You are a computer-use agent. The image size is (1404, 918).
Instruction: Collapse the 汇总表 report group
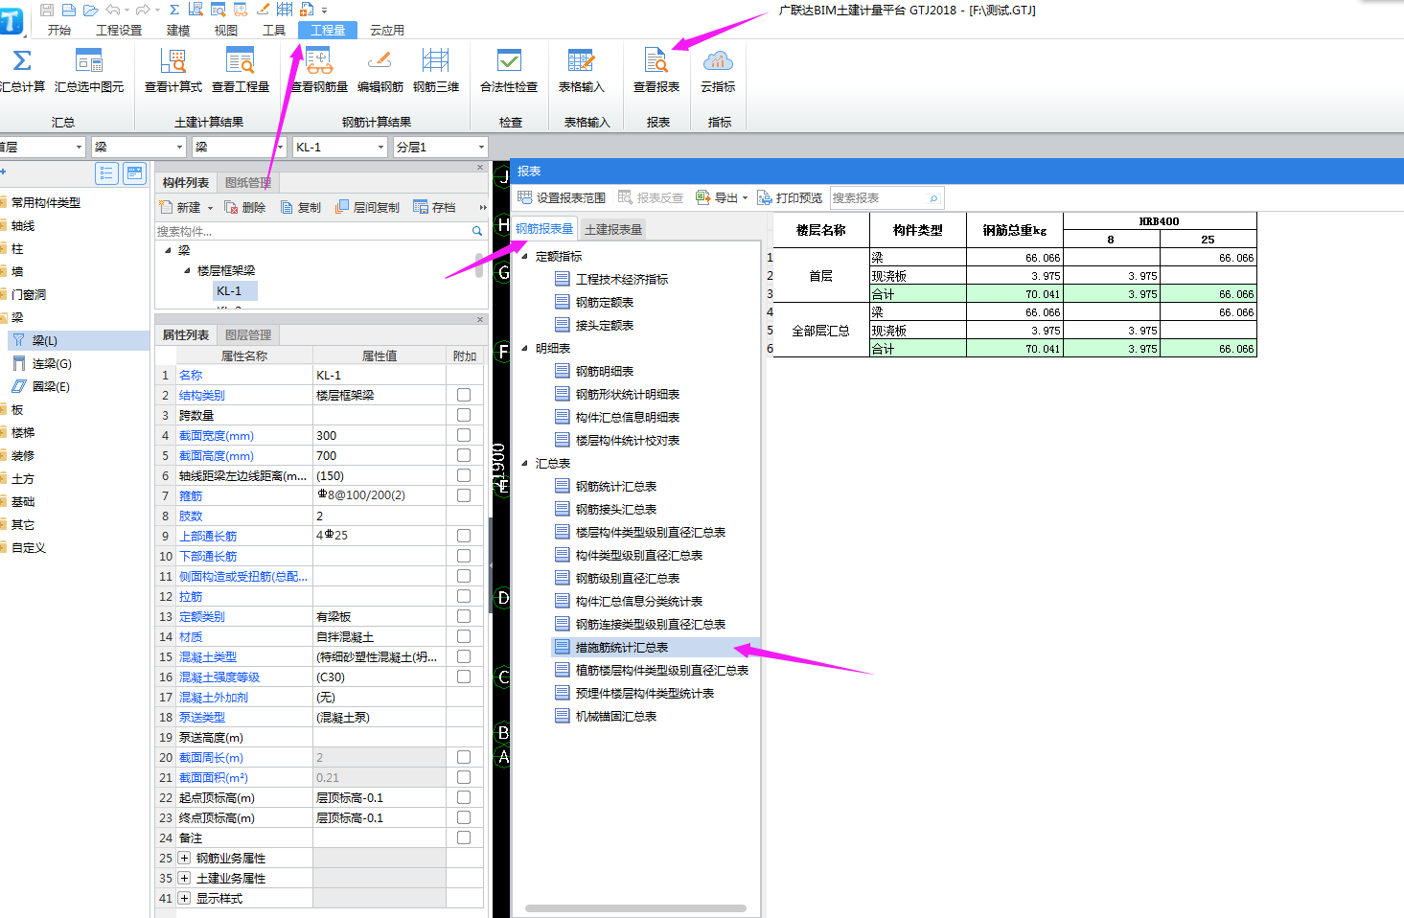(524, 463)
